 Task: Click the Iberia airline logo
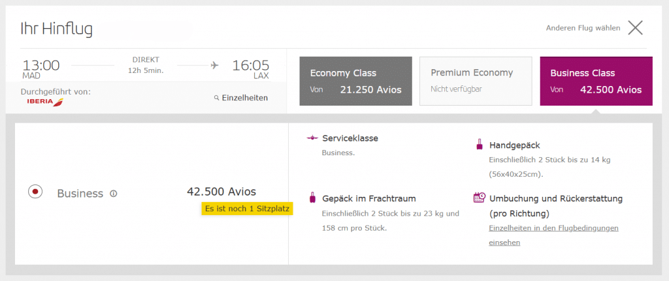(x=45, y=102)
